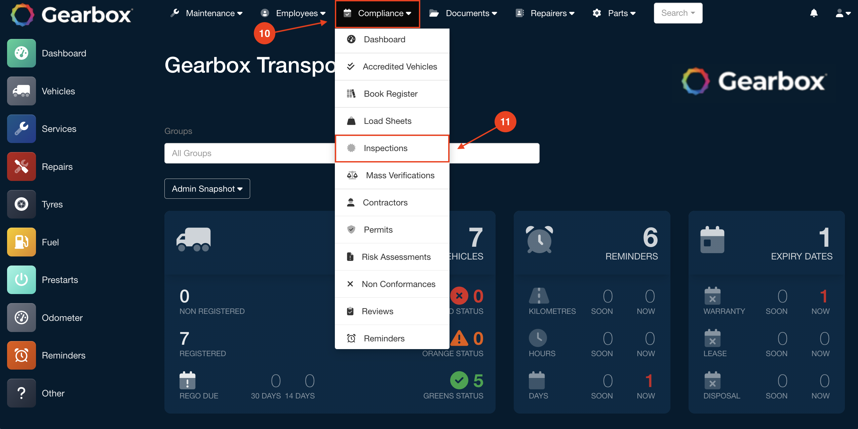Screen dimensions: 858x429
Task: Open the Prestarts power icon in sidebar
Action: (x=22, y=280)
